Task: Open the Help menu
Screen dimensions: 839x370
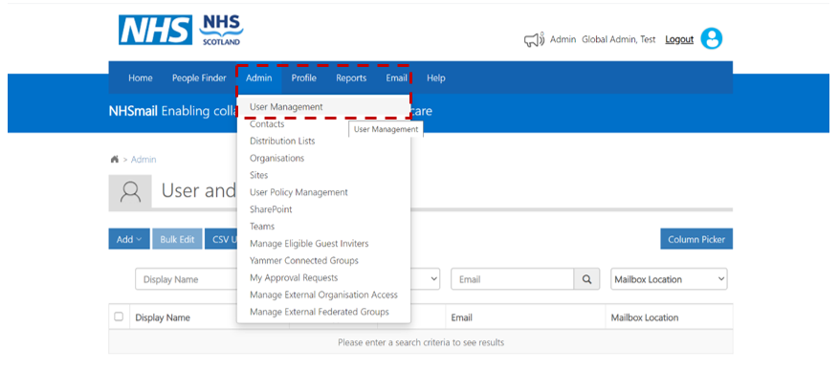Action: tap(436, 78)
